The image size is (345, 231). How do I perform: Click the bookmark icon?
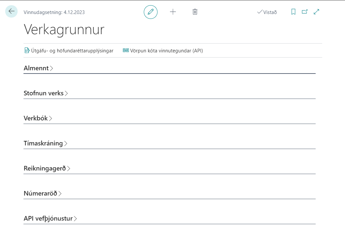point(293,12)
